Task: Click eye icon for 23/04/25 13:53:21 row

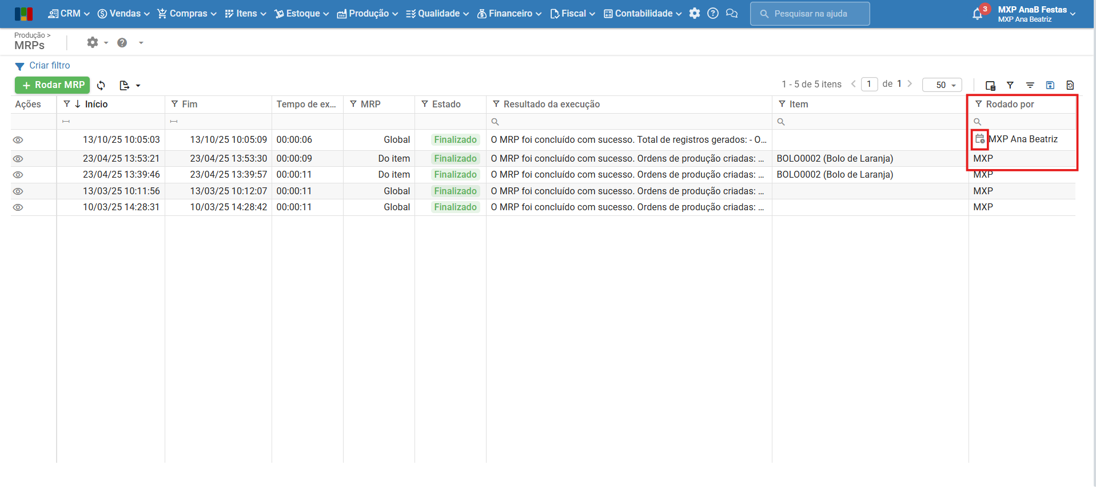Action: click(18, 159)
